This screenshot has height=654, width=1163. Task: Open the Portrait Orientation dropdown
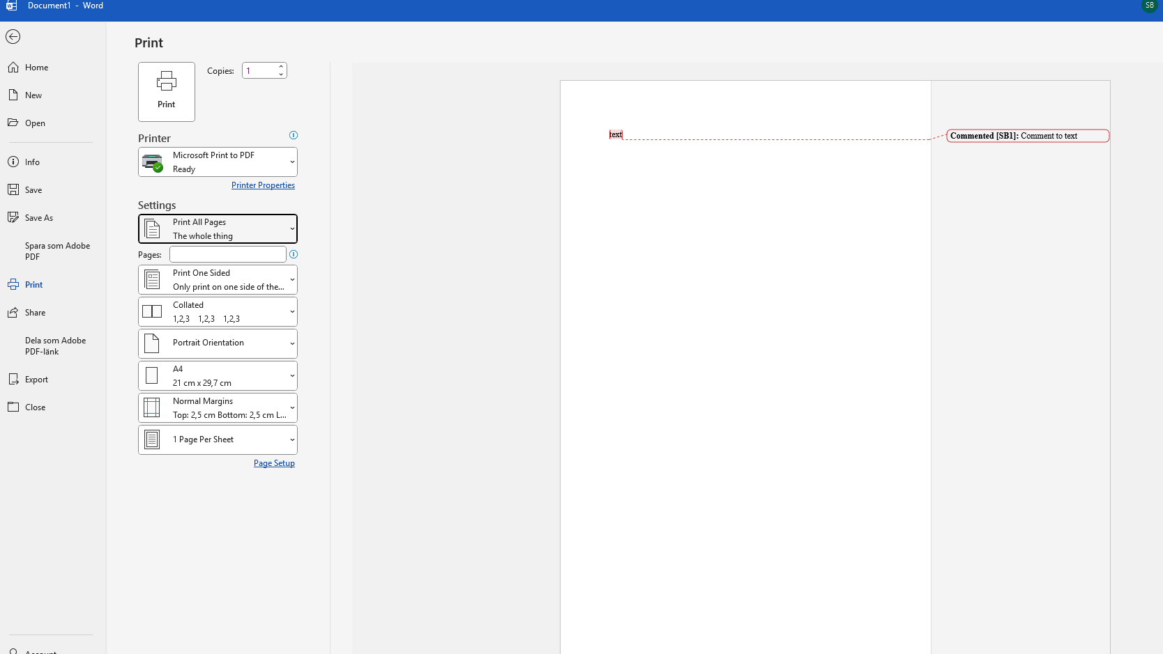tap(218, 344)
